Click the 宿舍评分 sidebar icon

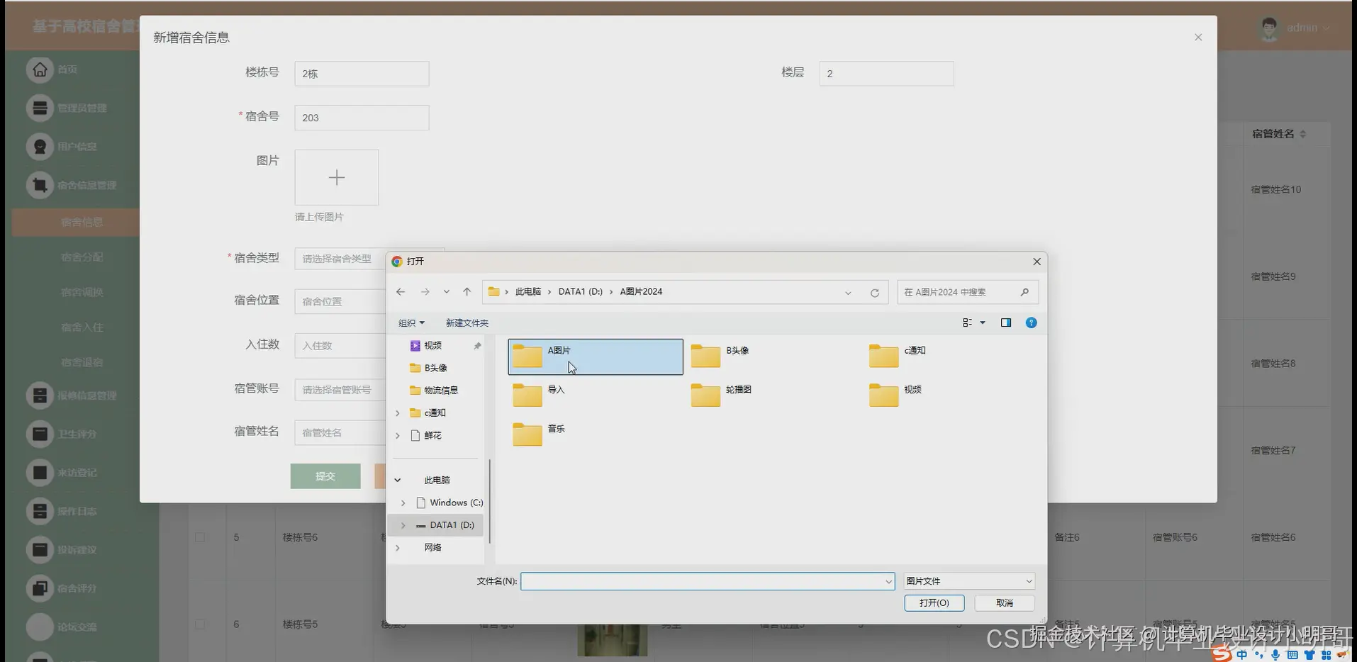pyautogui.click(x=40, y=588)
